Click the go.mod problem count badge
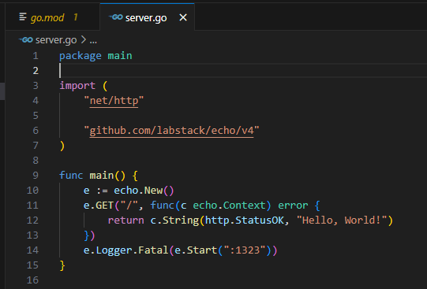427x289 pixels. click(x=76, y=17)
